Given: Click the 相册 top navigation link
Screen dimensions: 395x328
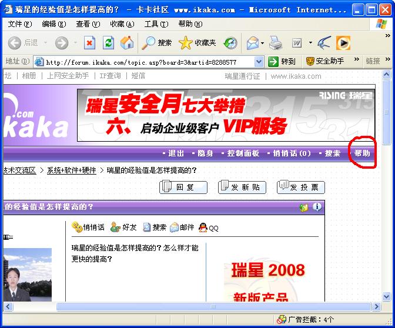Looking at the screenshot, I should tap(29, 76).
